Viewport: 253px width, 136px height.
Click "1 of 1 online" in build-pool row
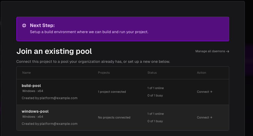tap(156, 88)
